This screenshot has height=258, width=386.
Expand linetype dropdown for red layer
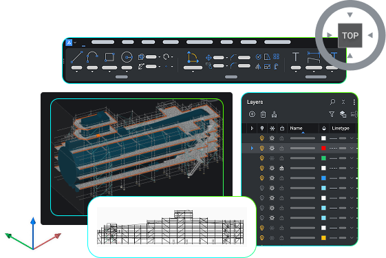(x=352, y=148)
